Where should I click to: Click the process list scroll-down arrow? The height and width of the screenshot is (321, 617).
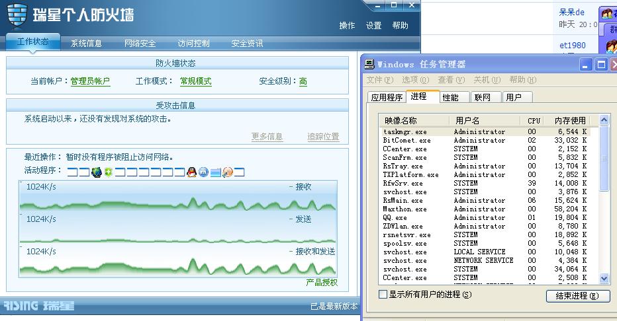point(604,278)
